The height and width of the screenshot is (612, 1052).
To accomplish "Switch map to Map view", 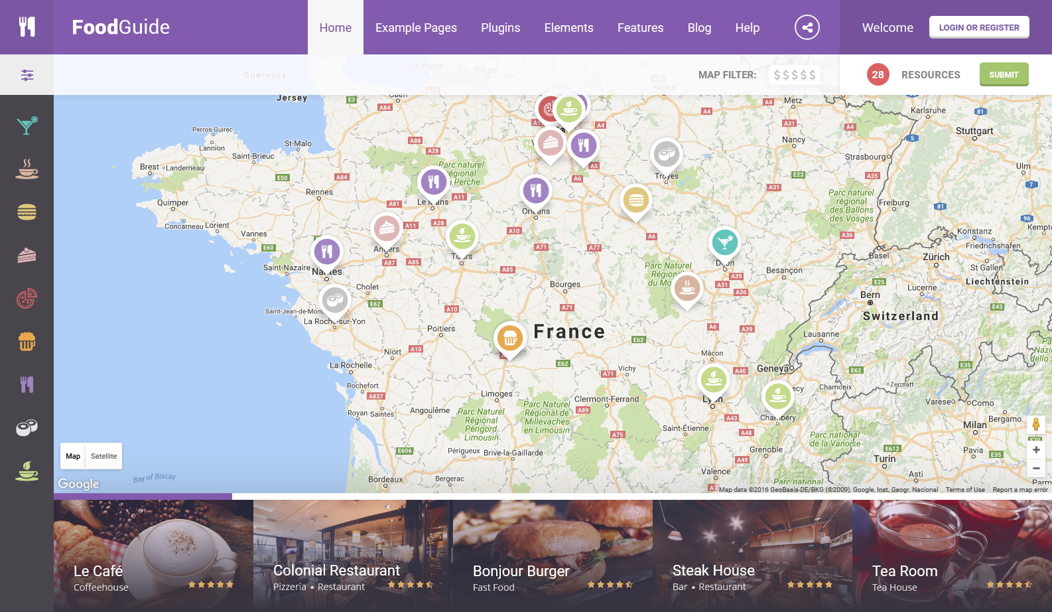I will [x=73, y=456].
